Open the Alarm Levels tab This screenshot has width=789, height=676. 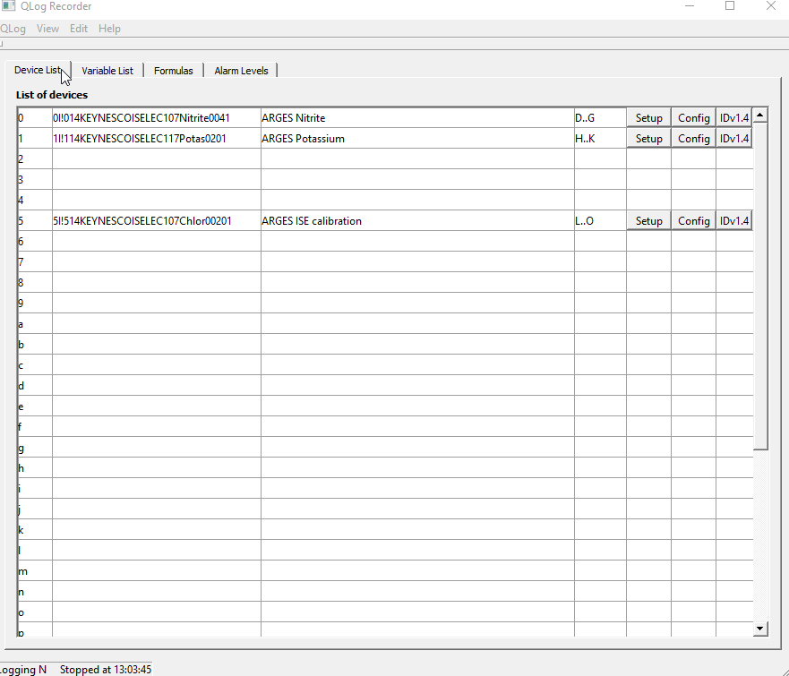click(241, 71)
